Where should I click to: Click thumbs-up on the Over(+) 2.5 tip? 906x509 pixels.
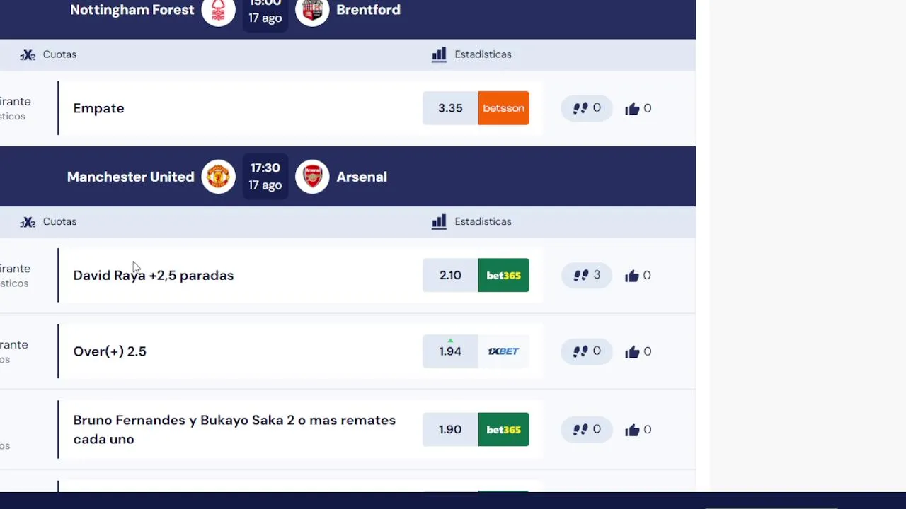(638, 351)
